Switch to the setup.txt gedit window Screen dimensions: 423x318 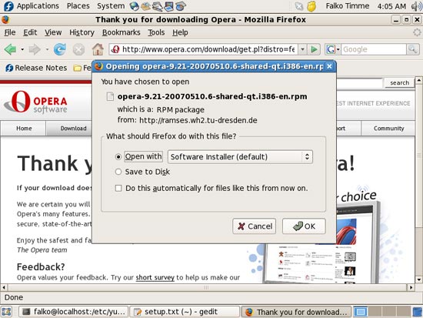tap(185, 312)
